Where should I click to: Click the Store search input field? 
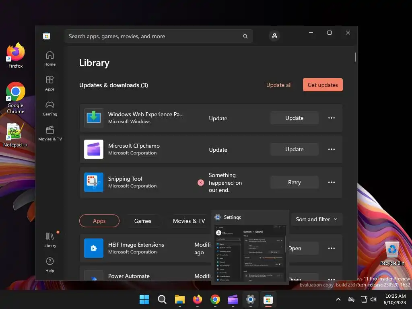[159, 36]
